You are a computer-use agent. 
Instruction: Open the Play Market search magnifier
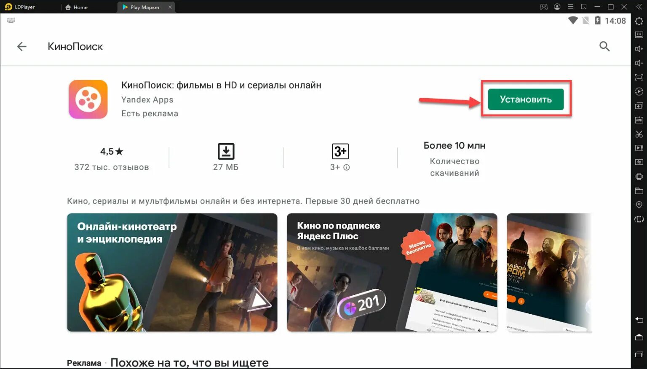604,46
